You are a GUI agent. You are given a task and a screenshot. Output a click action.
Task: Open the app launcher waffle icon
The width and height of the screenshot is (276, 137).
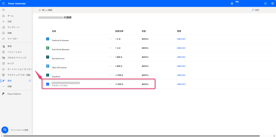coord(4,3)
